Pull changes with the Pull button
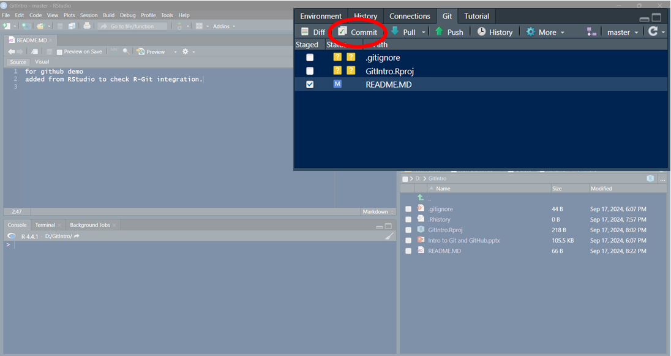 [403, 32]
